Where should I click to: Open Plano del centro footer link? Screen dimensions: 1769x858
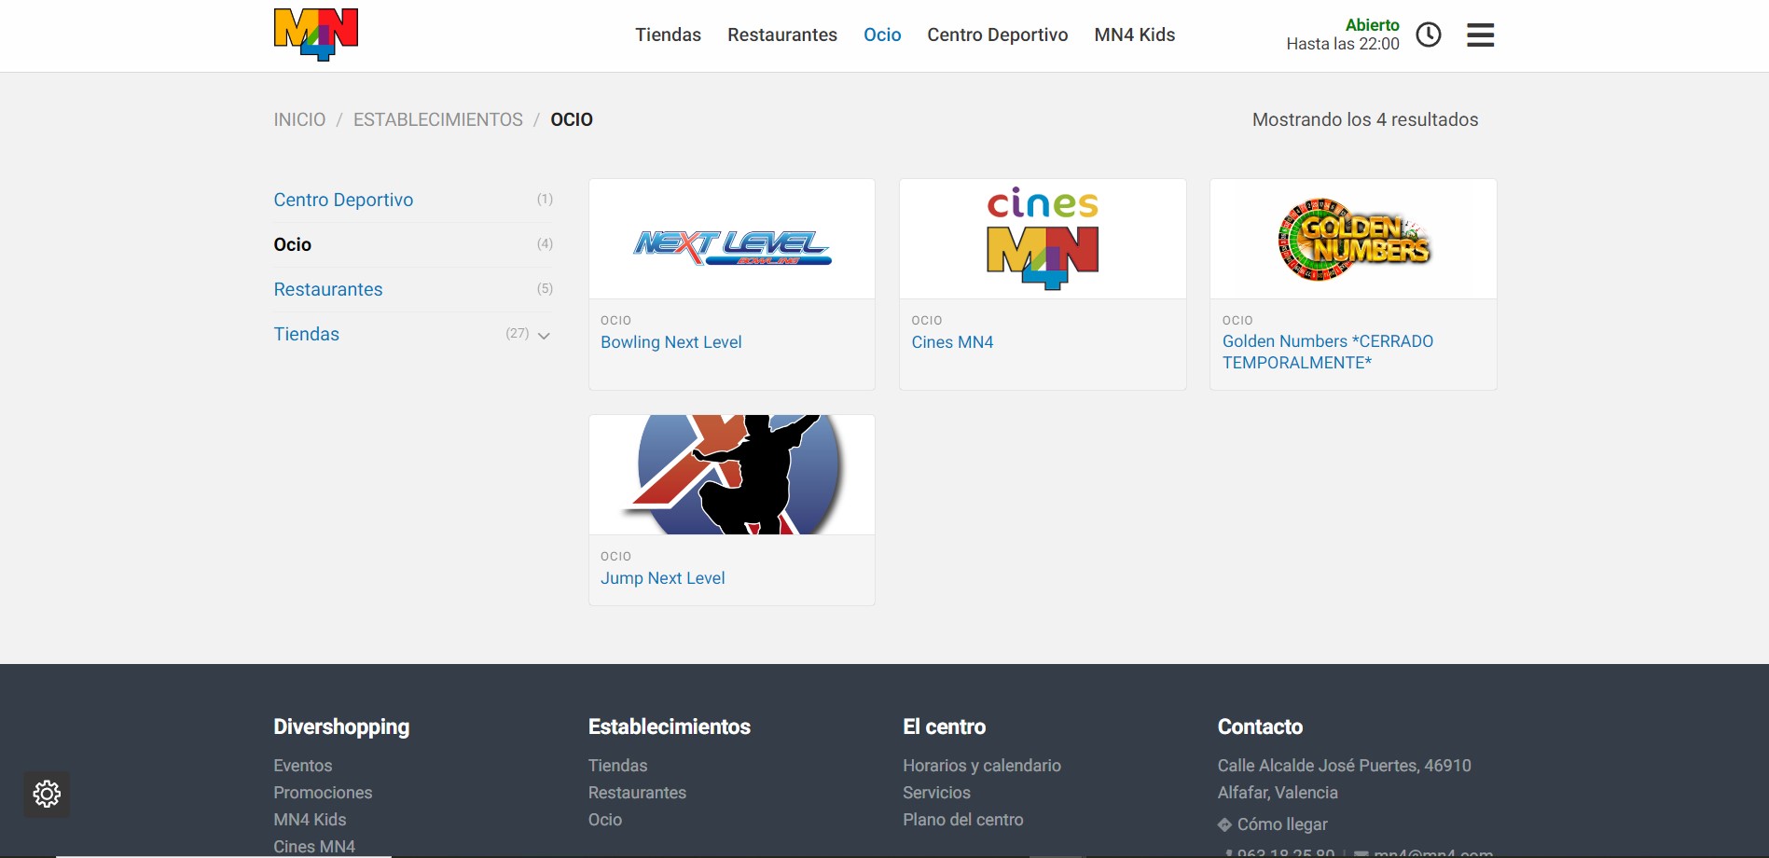coord(963,820)
